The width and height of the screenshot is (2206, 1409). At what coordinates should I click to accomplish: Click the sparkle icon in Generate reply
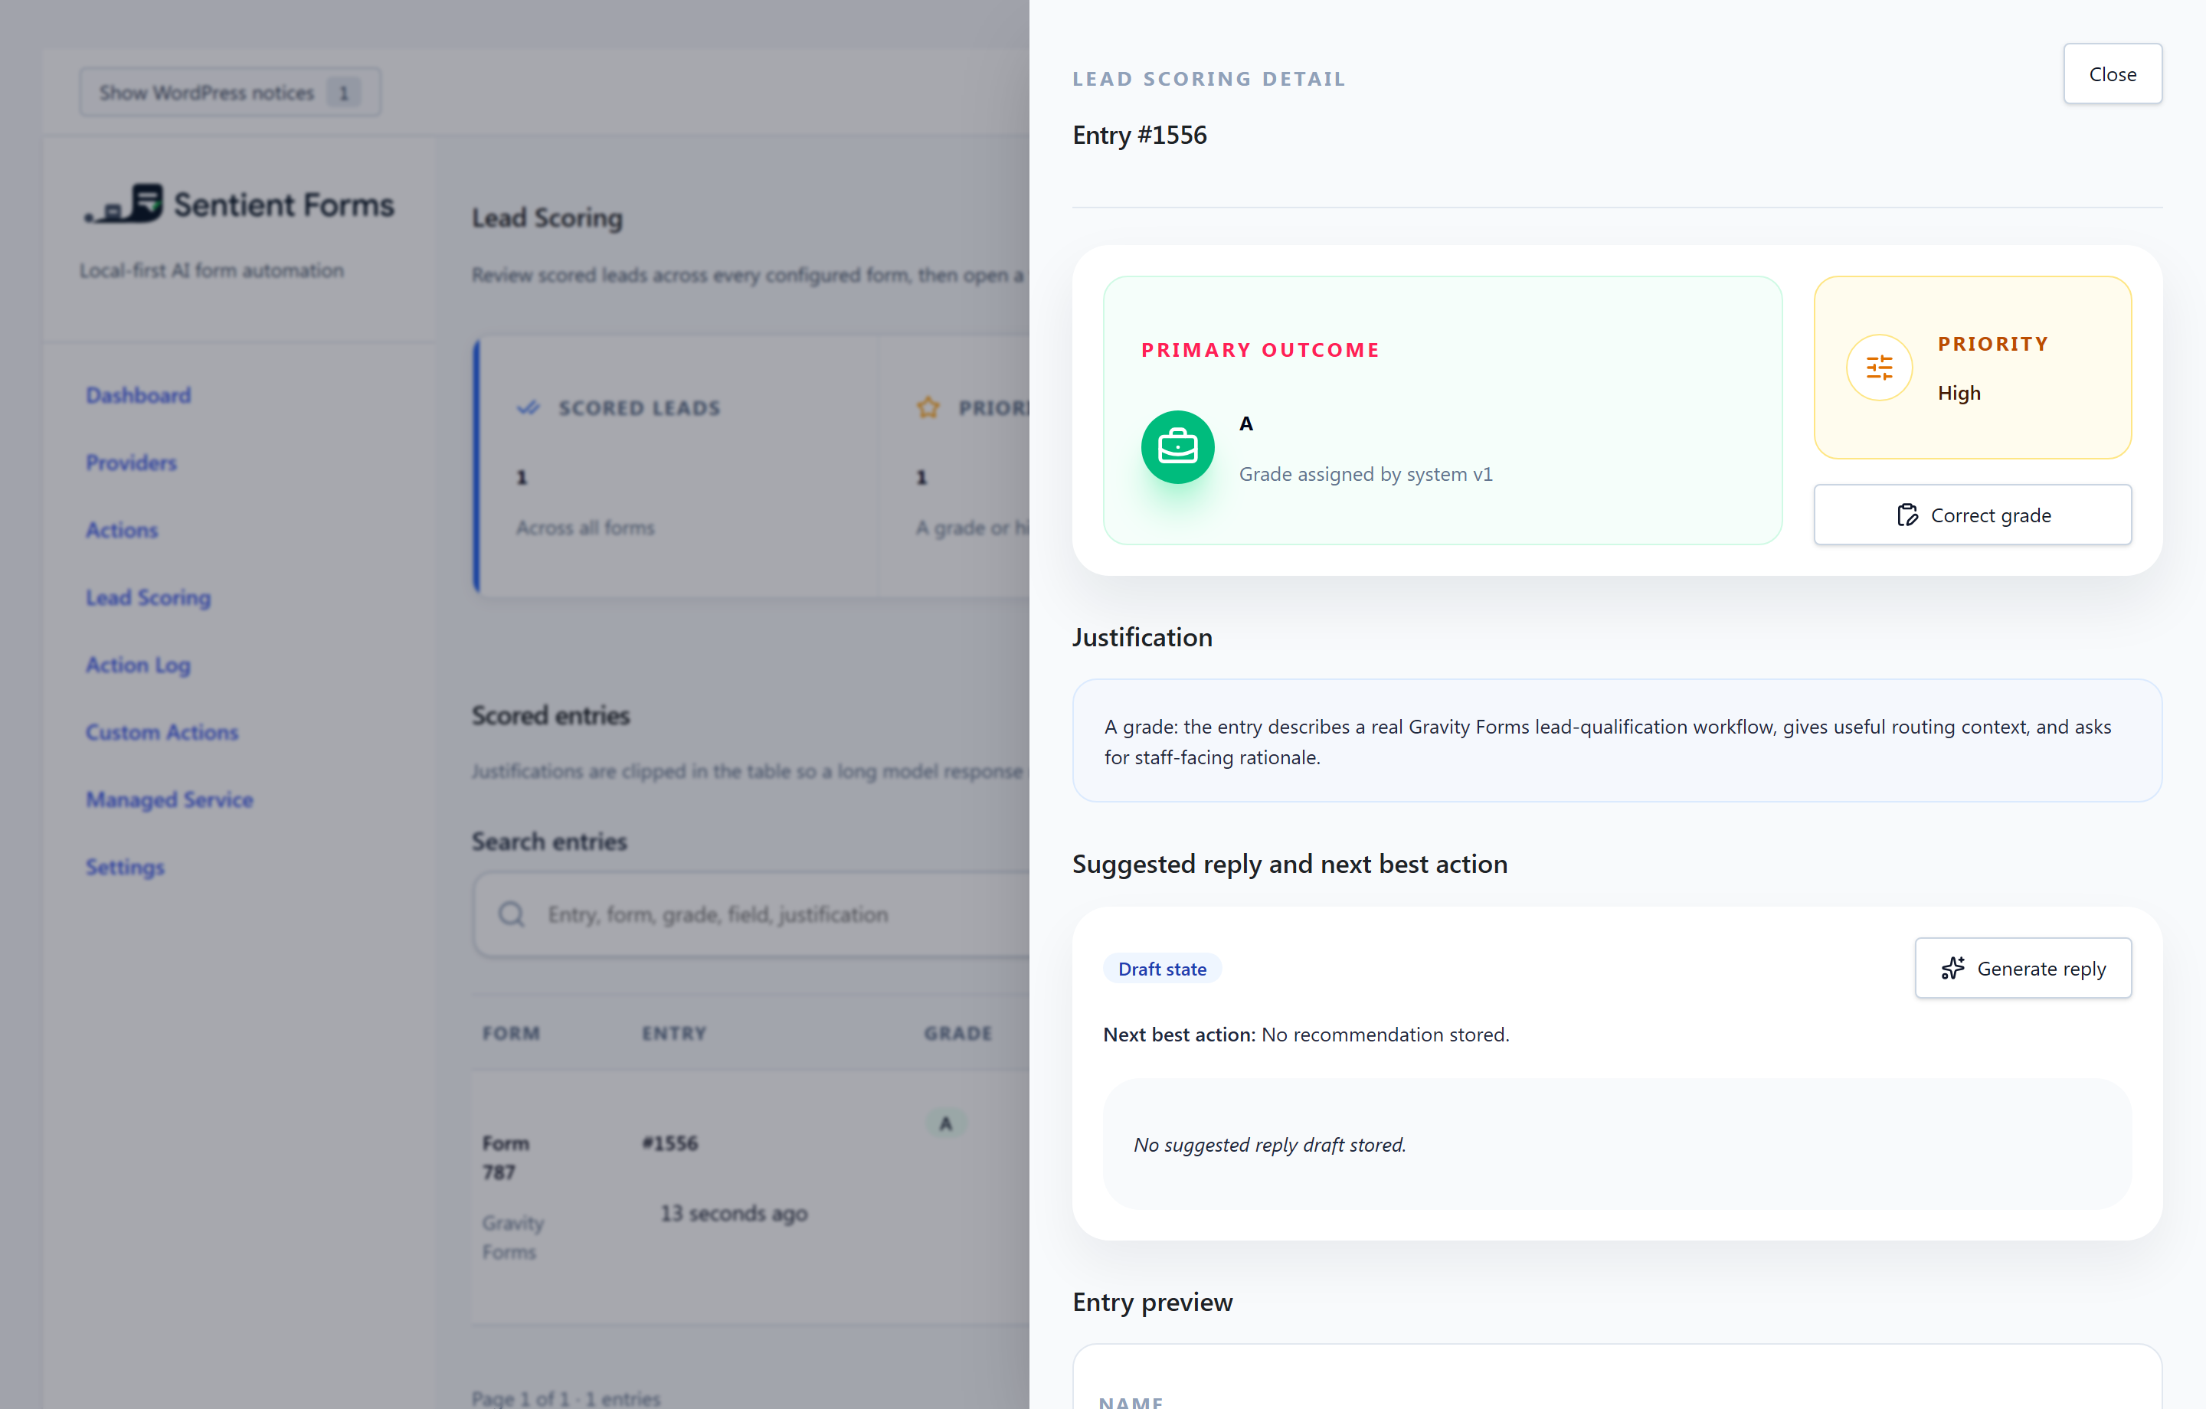[1953, 969]
